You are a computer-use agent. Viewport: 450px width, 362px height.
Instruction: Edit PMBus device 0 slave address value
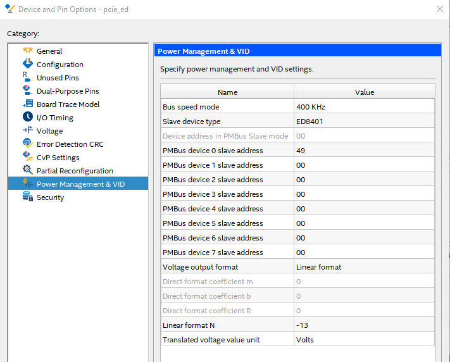point(364,151)
